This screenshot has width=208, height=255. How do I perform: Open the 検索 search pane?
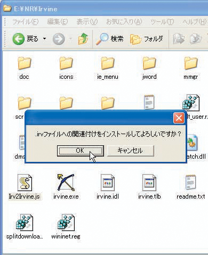point(110,39)
